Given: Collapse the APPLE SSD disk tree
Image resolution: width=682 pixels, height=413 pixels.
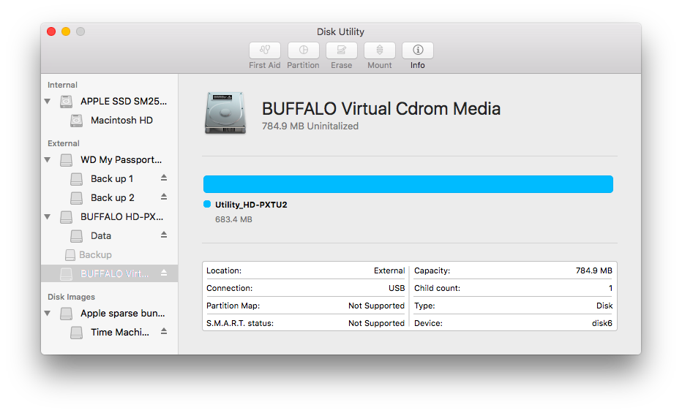Looking at the screenshot, I should pos(48,102).
